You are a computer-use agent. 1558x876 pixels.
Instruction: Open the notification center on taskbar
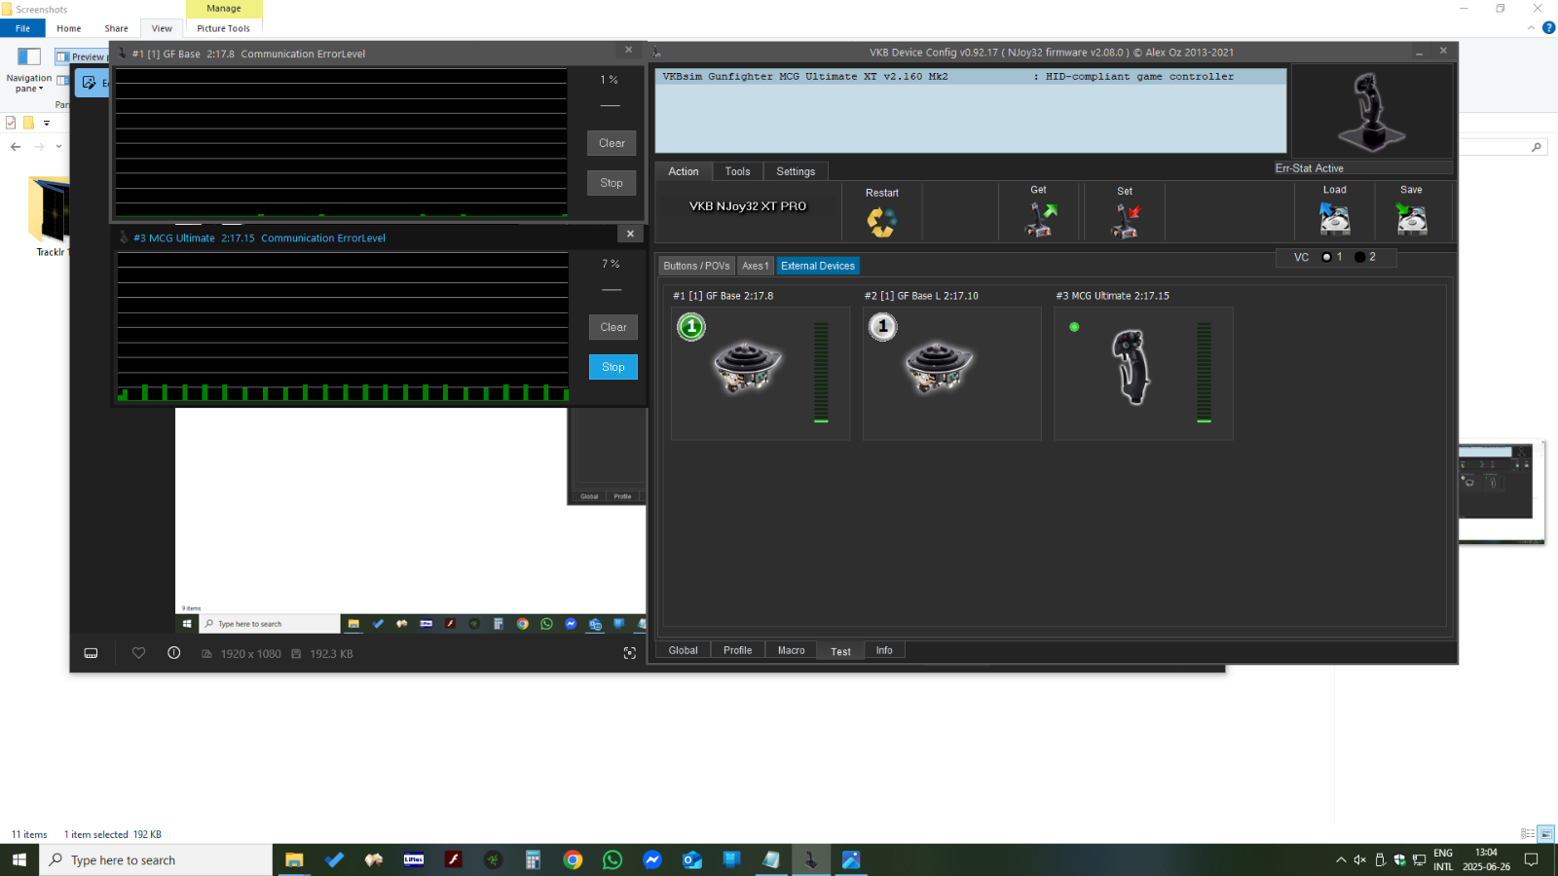coord(1532,859)
